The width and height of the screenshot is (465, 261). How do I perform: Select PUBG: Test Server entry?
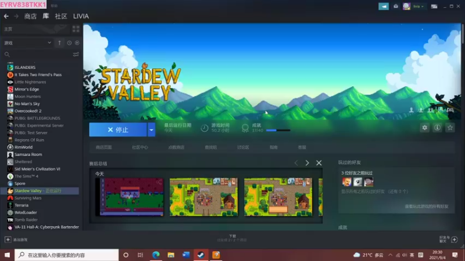[31, 133]
